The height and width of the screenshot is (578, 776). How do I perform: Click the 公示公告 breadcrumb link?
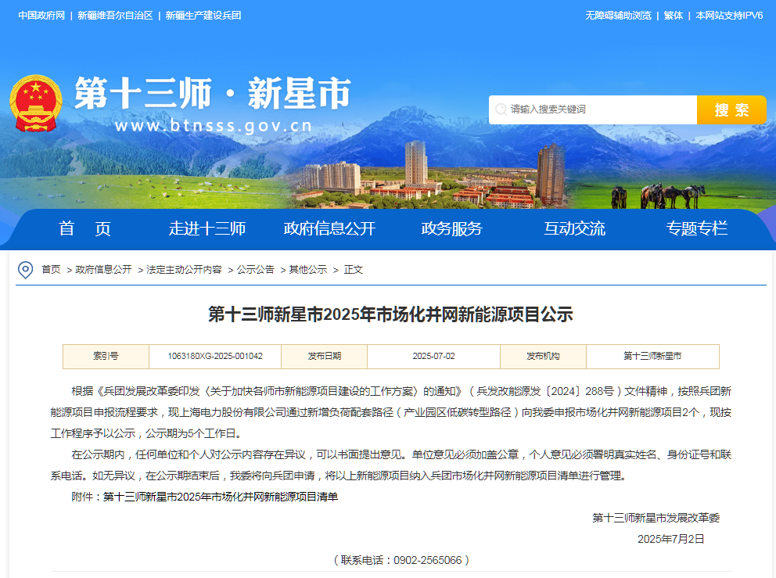coord(255,270)
